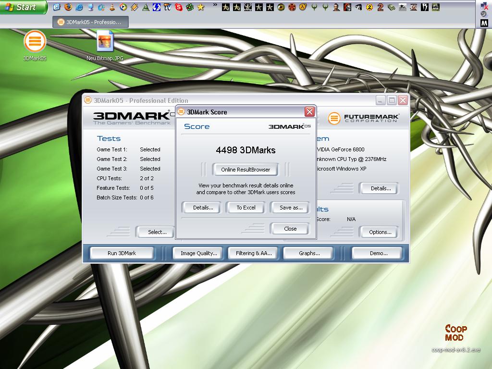The height and width of the screenshot is (369, 492).
Task: Open the yellow gear number 2 icon
Action: click(x=369, y=7)
